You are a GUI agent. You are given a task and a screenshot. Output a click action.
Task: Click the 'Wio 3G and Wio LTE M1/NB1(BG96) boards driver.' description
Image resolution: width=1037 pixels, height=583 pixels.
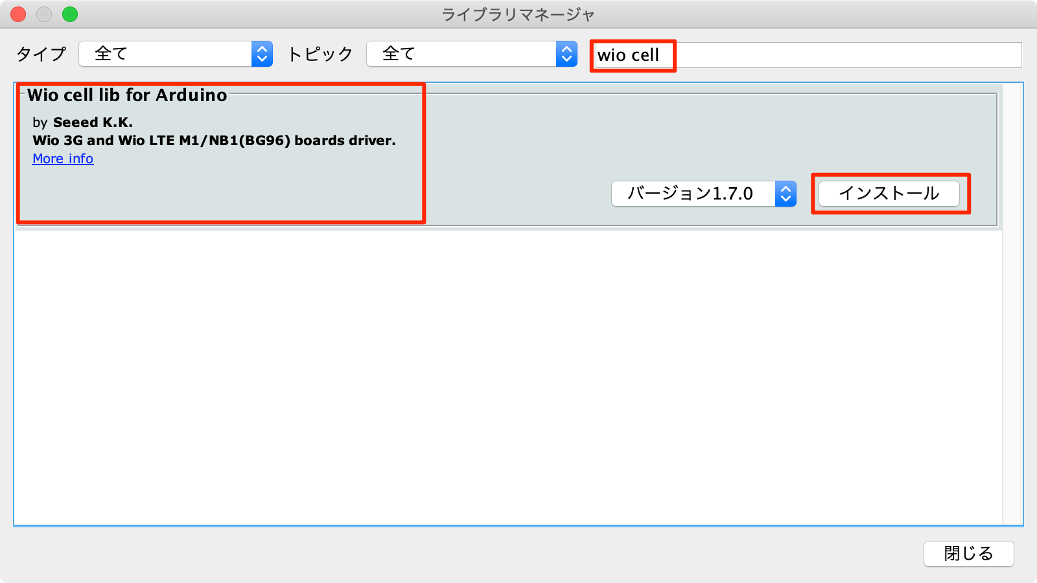pyautogui.click(x=214, y=141)
